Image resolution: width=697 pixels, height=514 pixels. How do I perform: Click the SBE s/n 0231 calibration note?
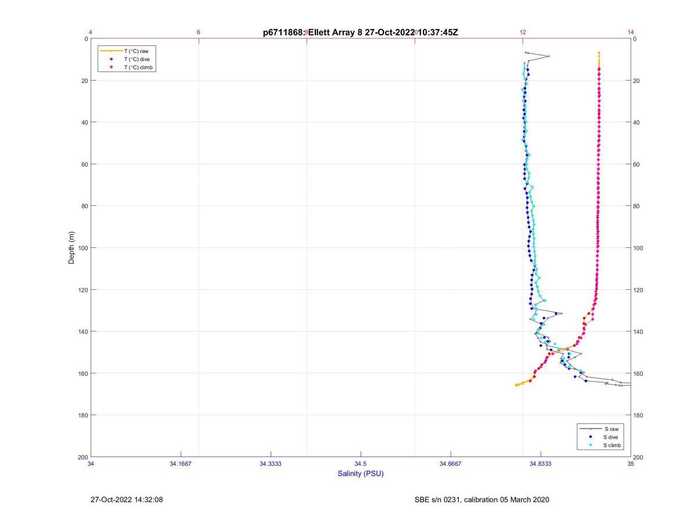pyautogui.click(x=482, y=499)
